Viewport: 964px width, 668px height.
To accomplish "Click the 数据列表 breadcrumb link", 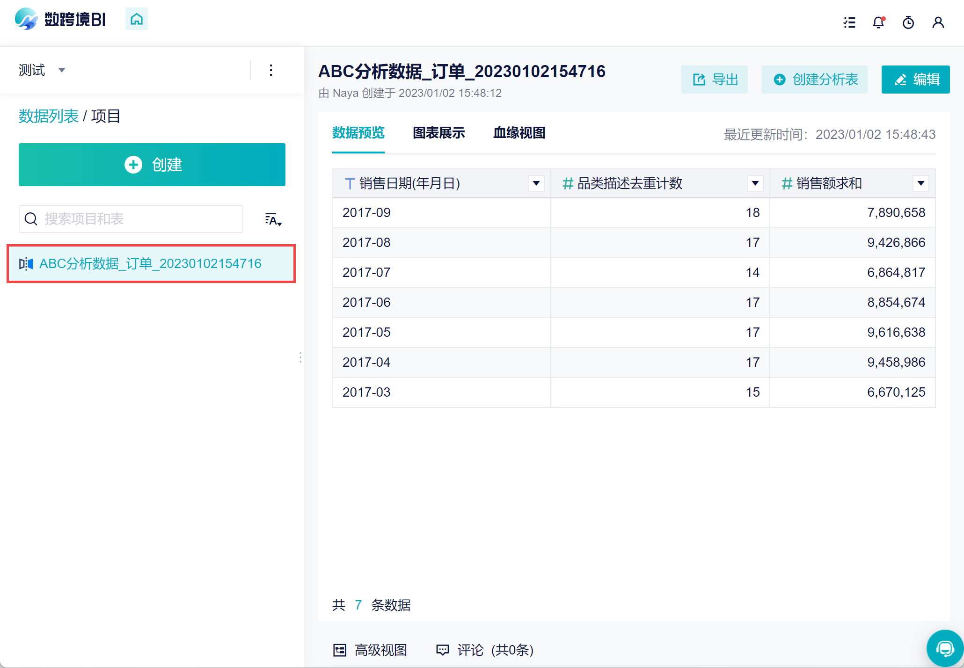I will tap(49, 116).
